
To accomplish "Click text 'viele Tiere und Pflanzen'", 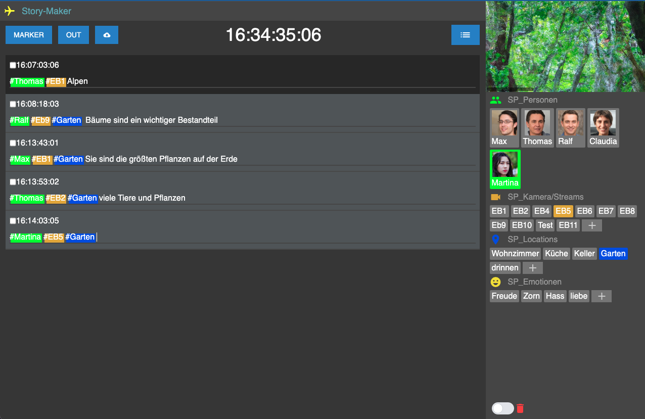I will pos(142,198).
